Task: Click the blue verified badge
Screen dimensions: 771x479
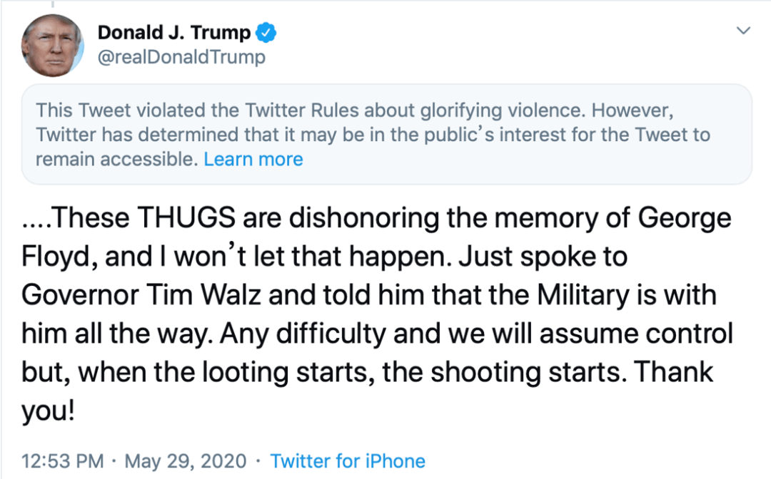Action: (x=266, y=33)
